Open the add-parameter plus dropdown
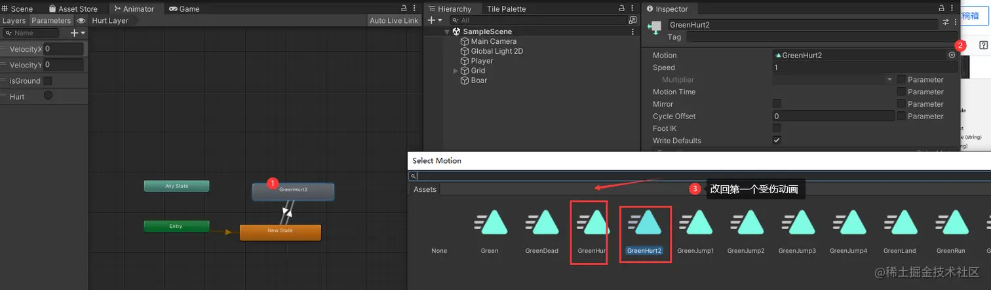Viewport: 991px width, 290px height. (x=77, y=33)
